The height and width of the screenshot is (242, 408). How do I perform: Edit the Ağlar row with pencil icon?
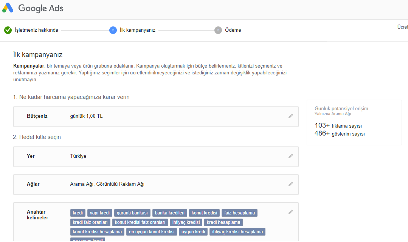click(291, 184)
